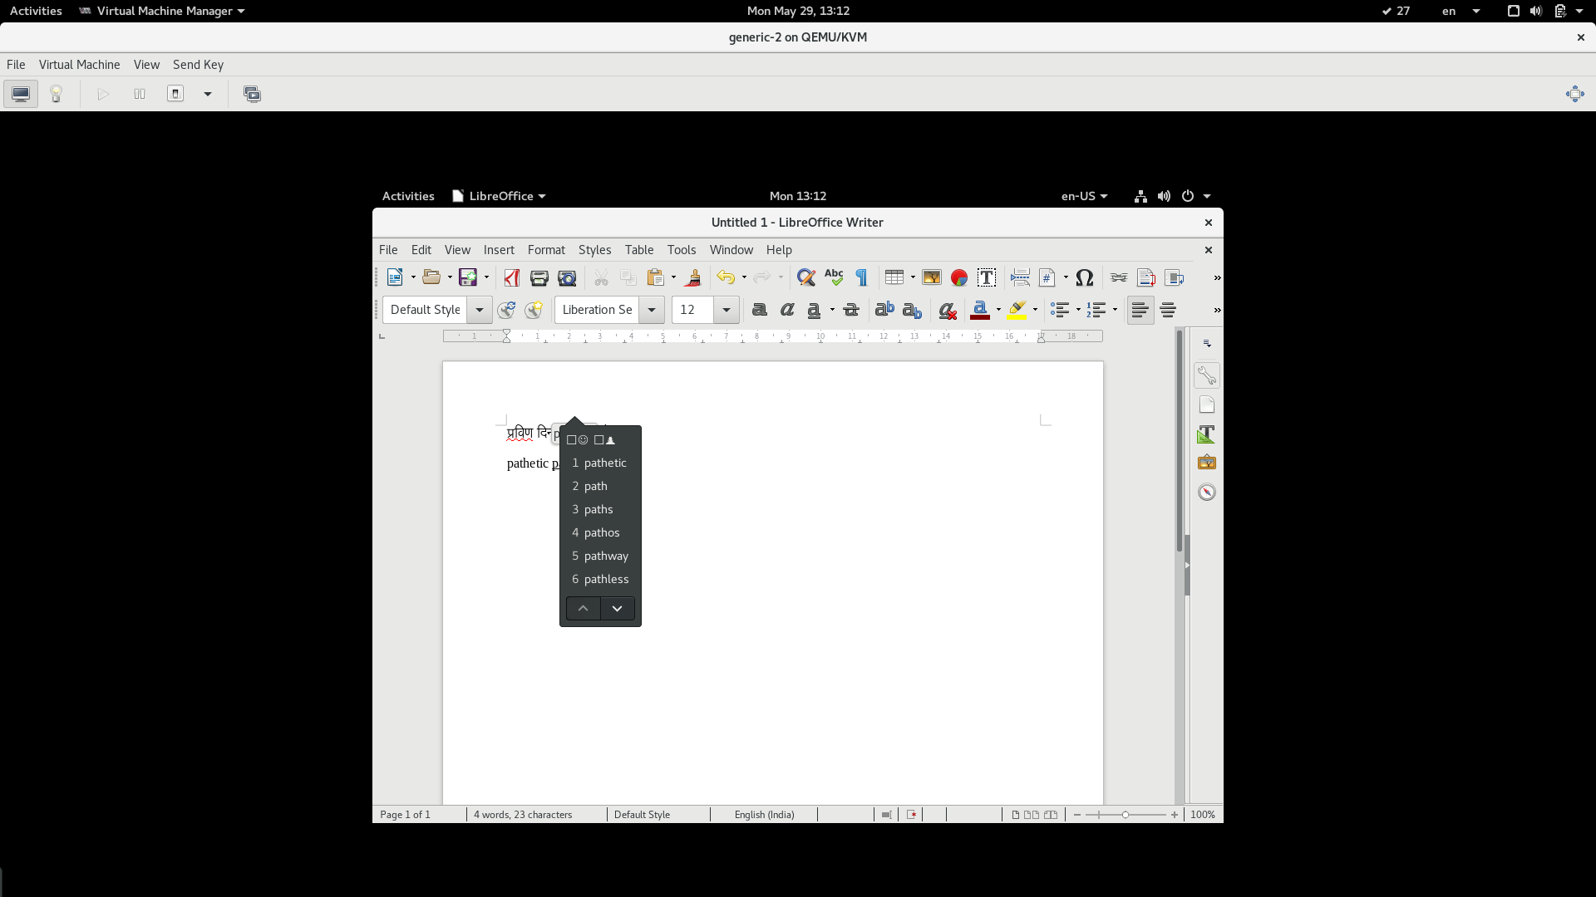
Task: Open sidebar Properties panel
Action: tap(1207, 375)
